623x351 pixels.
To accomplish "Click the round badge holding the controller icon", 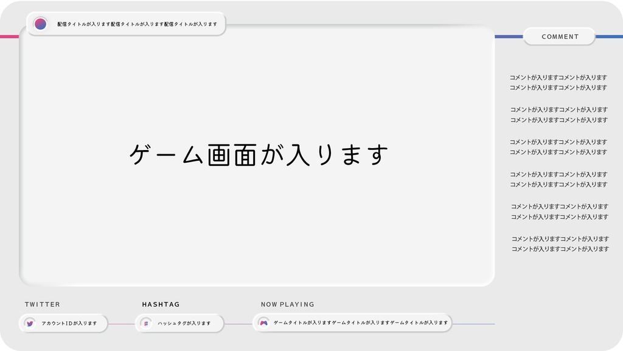I will (x=263, y=324).
